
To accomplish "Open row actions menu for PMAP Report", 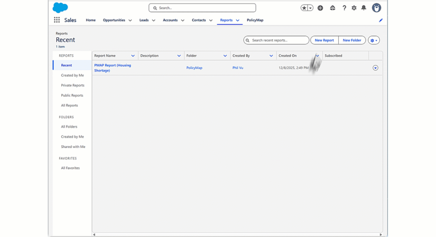I will (x=375, y=68).
